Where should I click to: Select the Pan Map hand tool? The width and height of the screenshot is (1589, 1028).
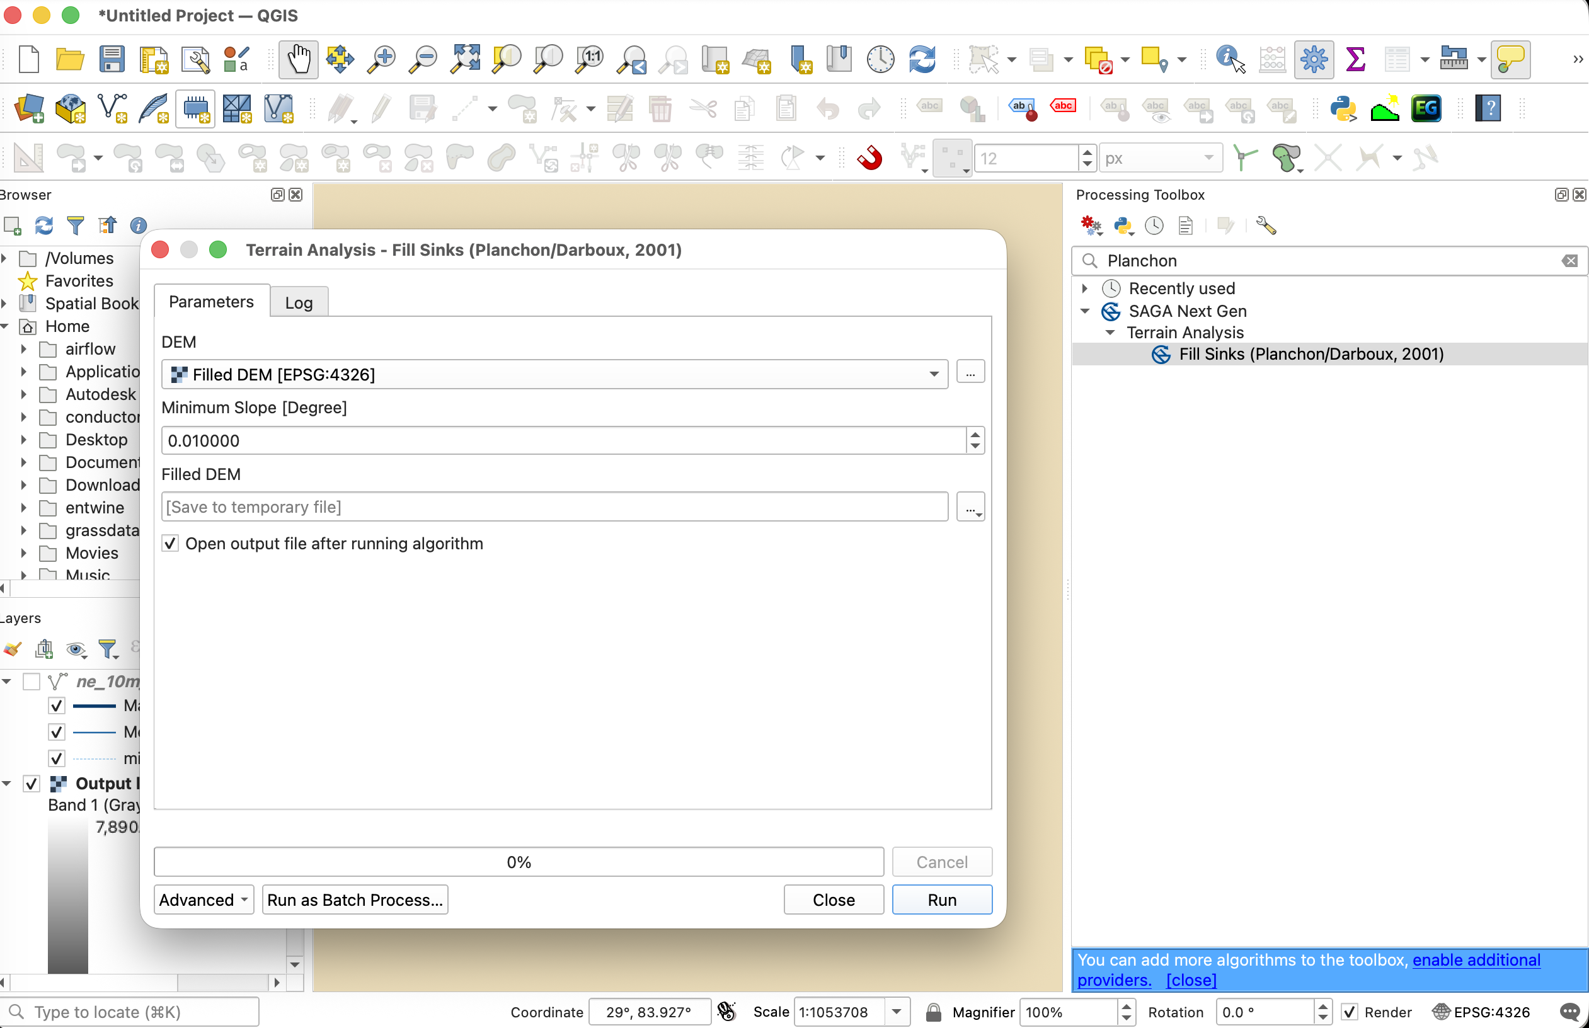[299, 59]
